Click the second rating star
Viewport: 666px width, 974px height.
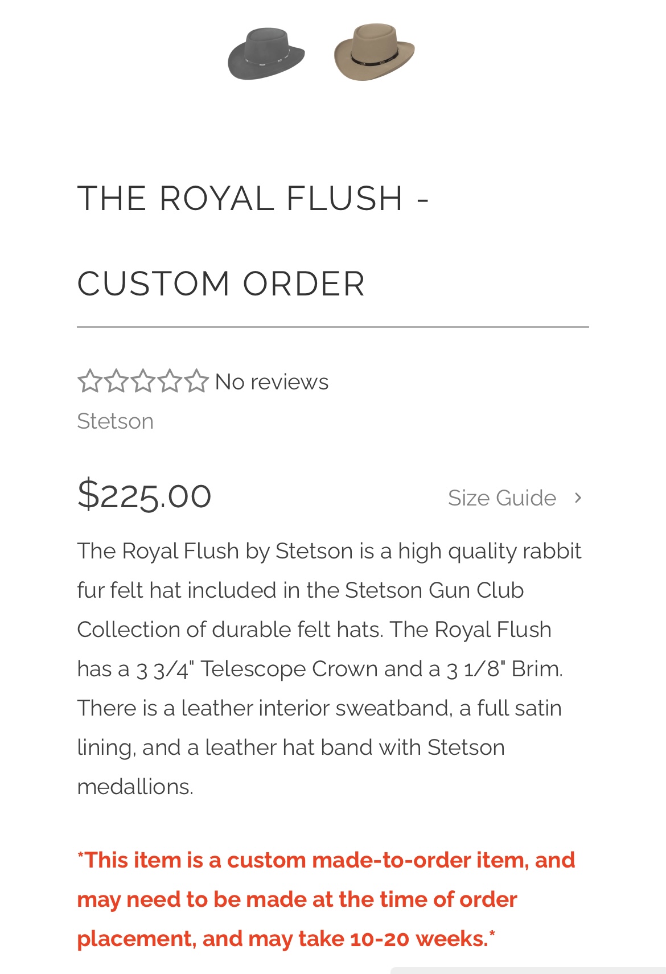(116, 381)
